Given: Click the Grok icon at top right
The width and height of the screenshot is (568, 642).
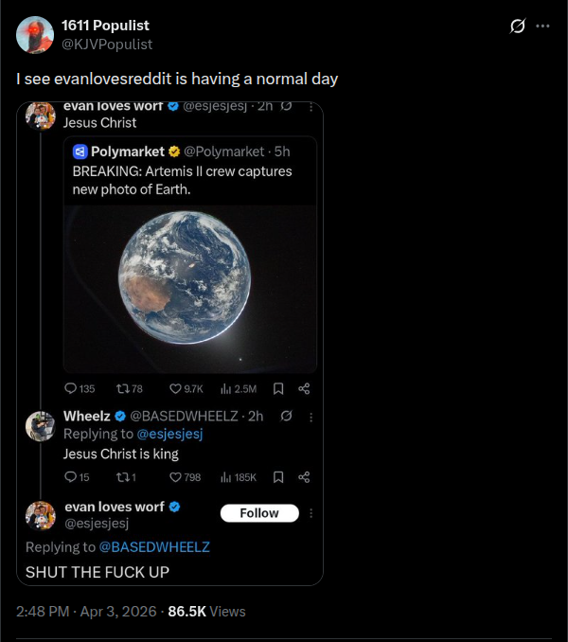Looking at the screenshot, I should click(517, 26).
